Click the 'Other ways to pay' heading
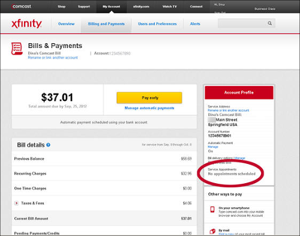Screen dimensions: 300x236 coord(225,194)
